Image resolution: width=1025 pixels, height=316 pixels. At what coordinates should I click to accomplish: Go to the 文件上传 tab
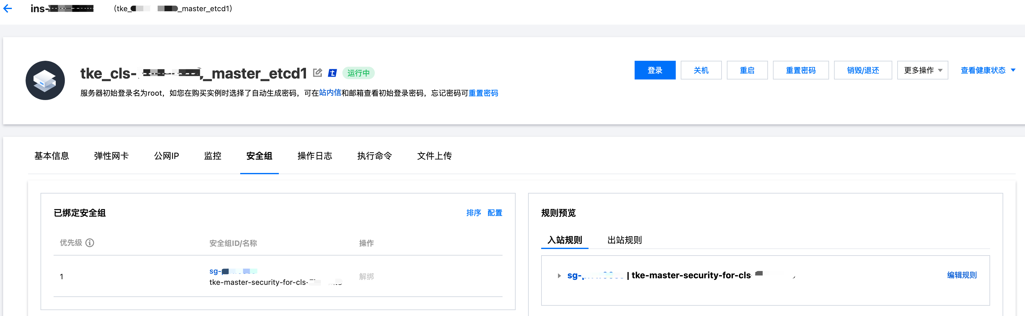click(434, 156)
